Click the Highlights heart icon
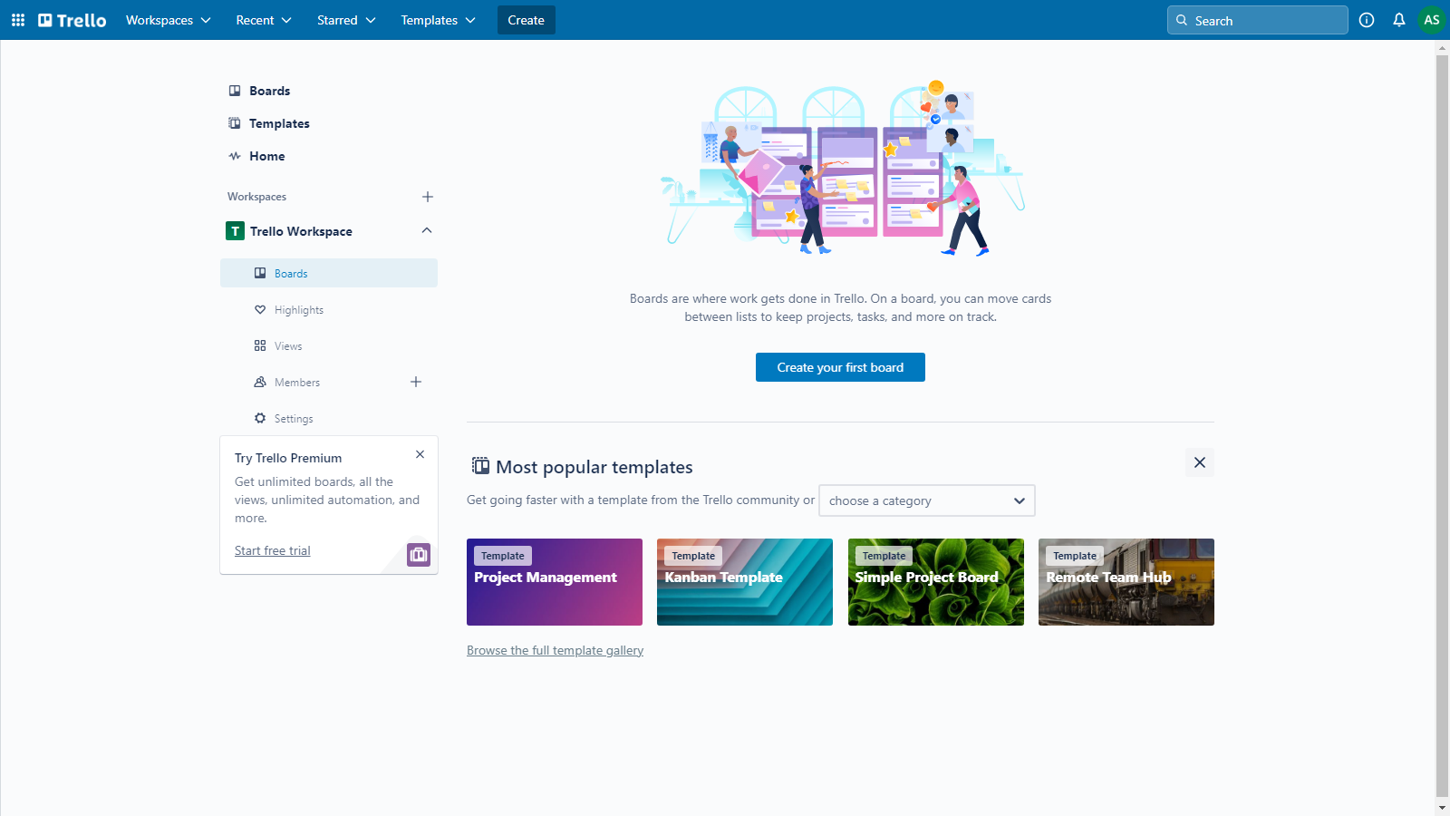The width and height of the screenshot is (1450, 816). coord(260,310)
